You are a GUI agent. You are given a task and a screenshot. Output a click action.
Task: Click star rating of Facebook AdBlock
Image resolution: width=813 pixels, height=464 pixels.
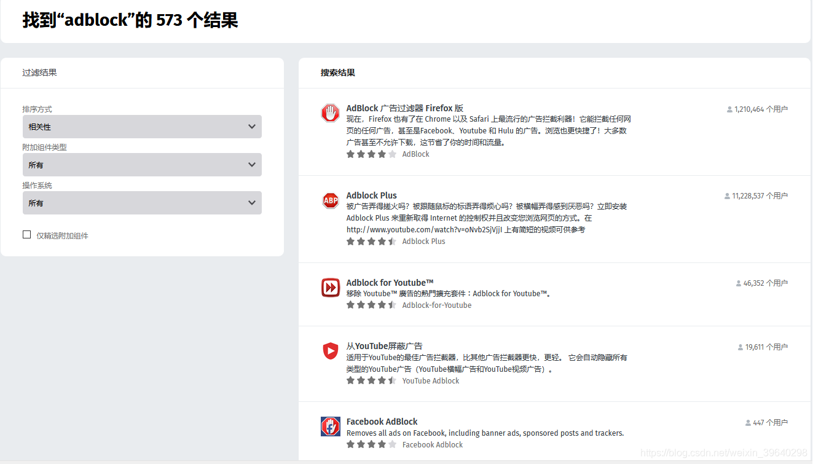(372, 444)
